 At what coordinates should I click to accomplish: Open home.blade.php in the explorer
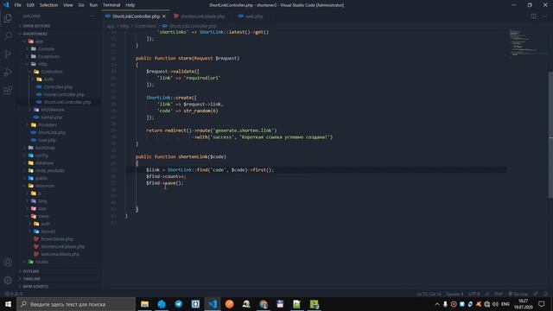[57, 239]
